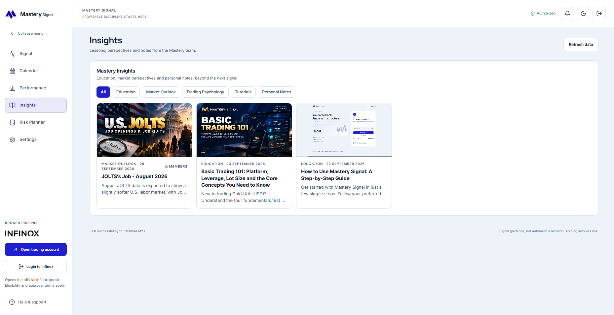The height and width of the screenshot is (315, 614).
Task: Click the "Last successful sync" status text
Action: pos(117,231)
